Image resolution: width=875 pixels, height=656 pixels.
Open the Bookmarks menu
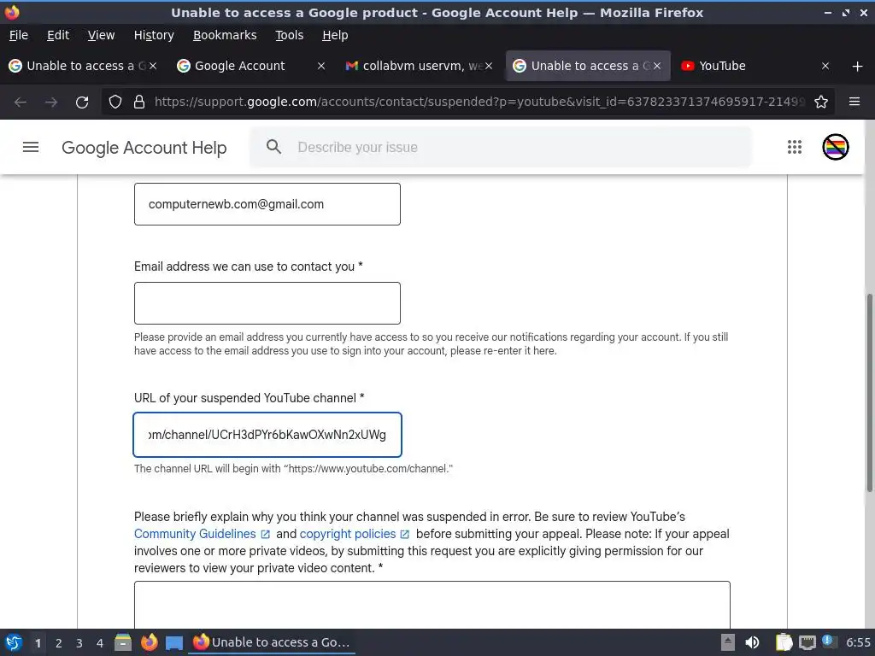[x=225, y=35]
